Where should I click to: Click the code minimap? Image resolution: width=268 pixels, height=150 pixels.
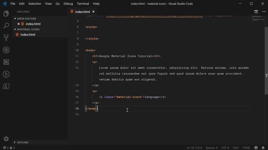pos(258,18)
